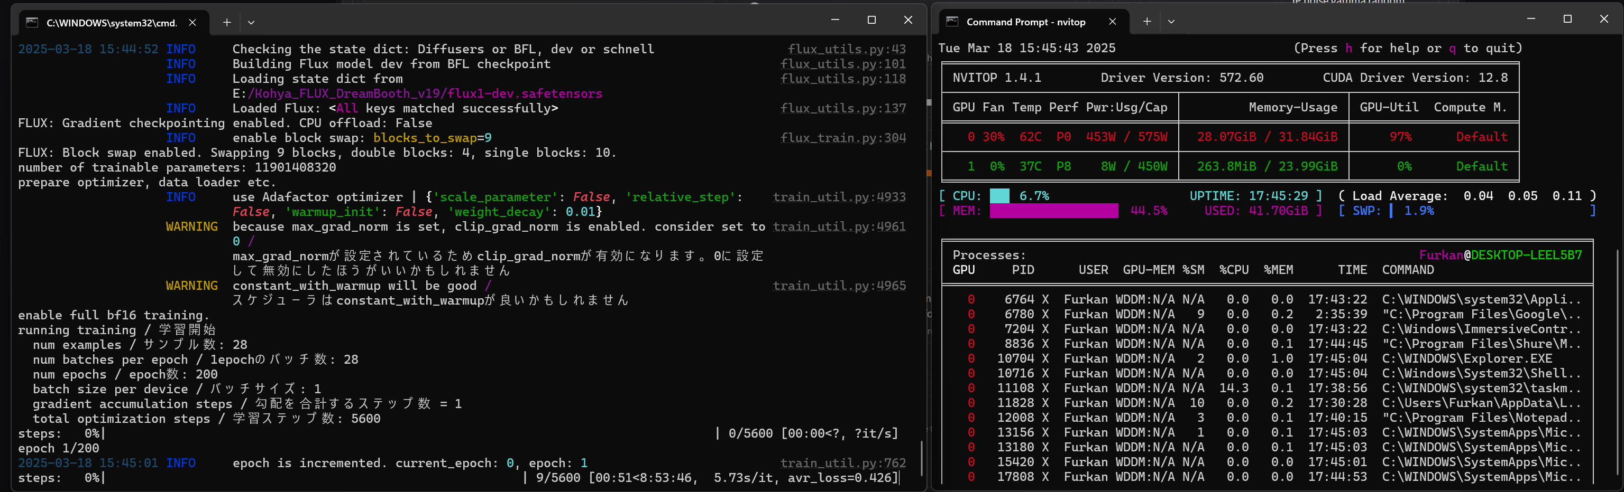The width and height of the screenshot is (1624, 492).
Task: Click the 2025-03-18 15:44:52 timestamp
Action: pyautogui.click(x=88, y=49)
